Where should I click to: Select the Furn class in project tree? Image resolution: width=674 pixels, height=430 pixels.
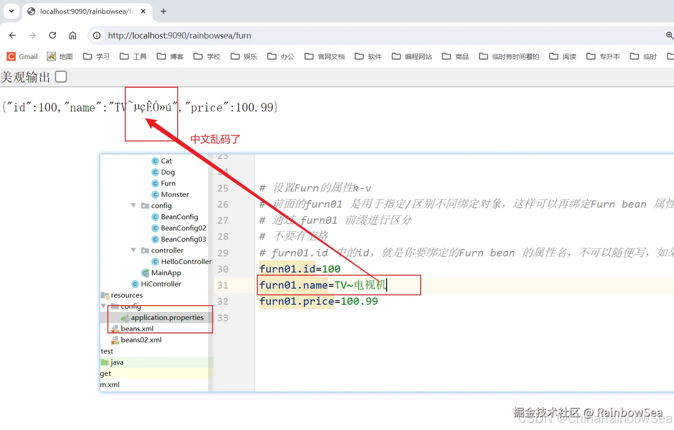pyautogui.click(x=163, y=183)
